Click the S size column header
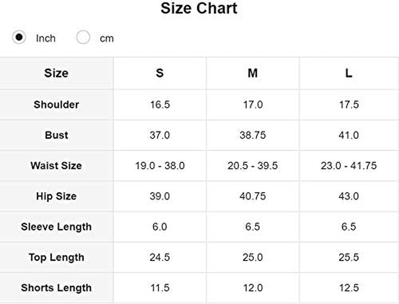The height and width of the screenshot is (304, 399). [159, 73]
